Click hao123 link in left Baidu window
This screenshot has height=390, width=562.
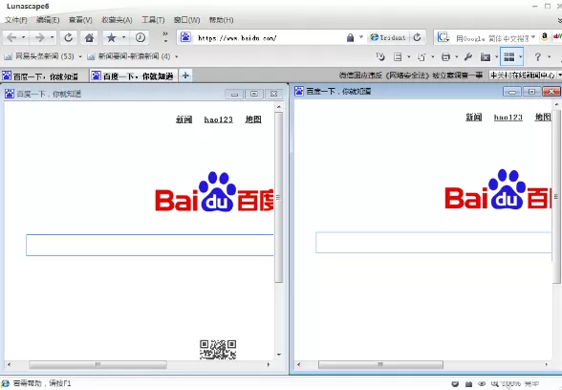(x=218, y=119)
